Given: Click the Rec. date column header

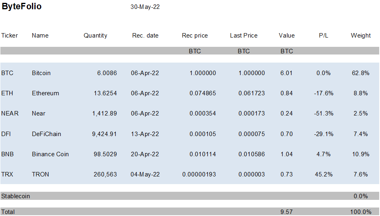Looking at the screenshot, I should (145, 36).
